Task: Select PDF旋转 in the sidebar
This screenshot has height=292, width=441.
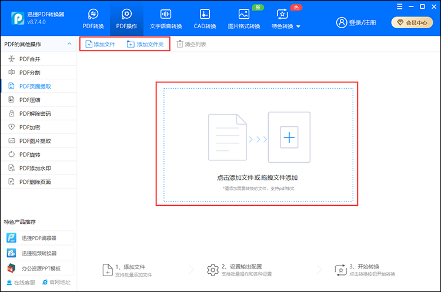Action: tap(39, 155)
